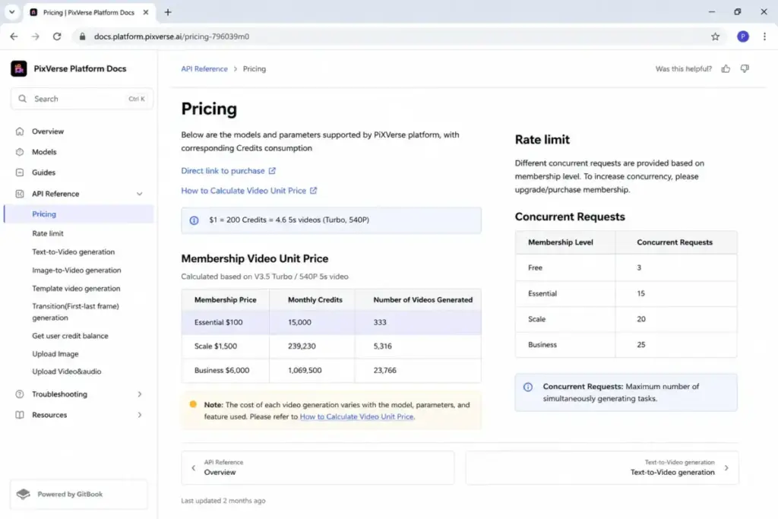The height and width of the screenshot is (519, 778).
Task: Click the 239,230 monthly credits cell
Action: (x=312, y=347)
